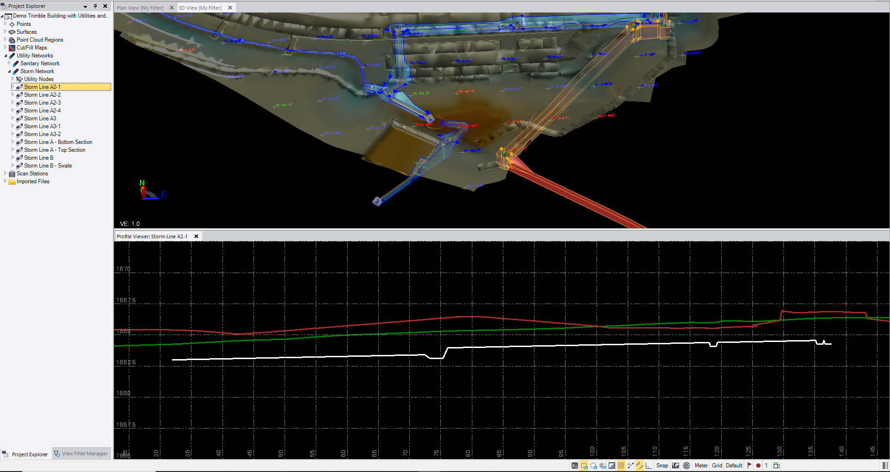Image resolution: width=890 pixels, height=472 pixels.
Task: Switch to the Plan View tab
Action: click(x=140, y=8)
